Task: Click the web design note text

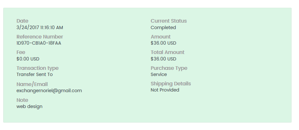Action: pos(29,106)
